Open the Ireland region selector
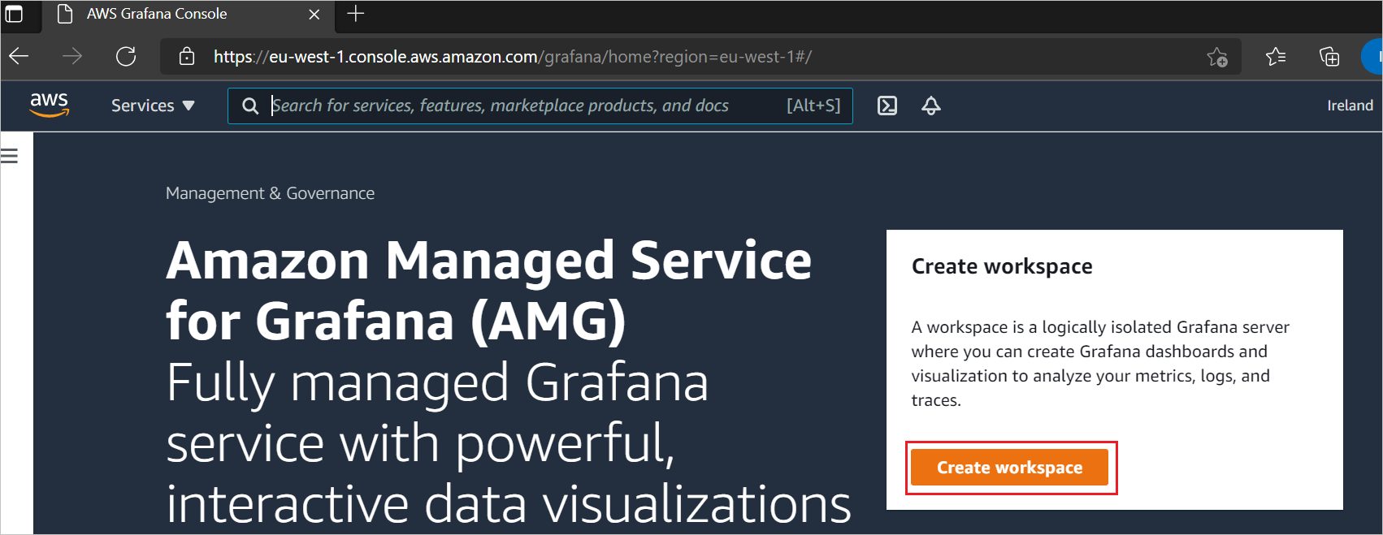This screenshot has width=1383, height=535. tap(1349, 106)
